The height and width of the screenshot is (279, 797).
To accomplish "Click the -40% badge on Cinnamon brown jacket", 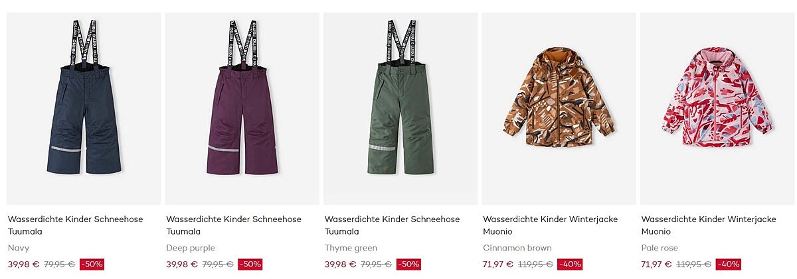I will point(570,264).
